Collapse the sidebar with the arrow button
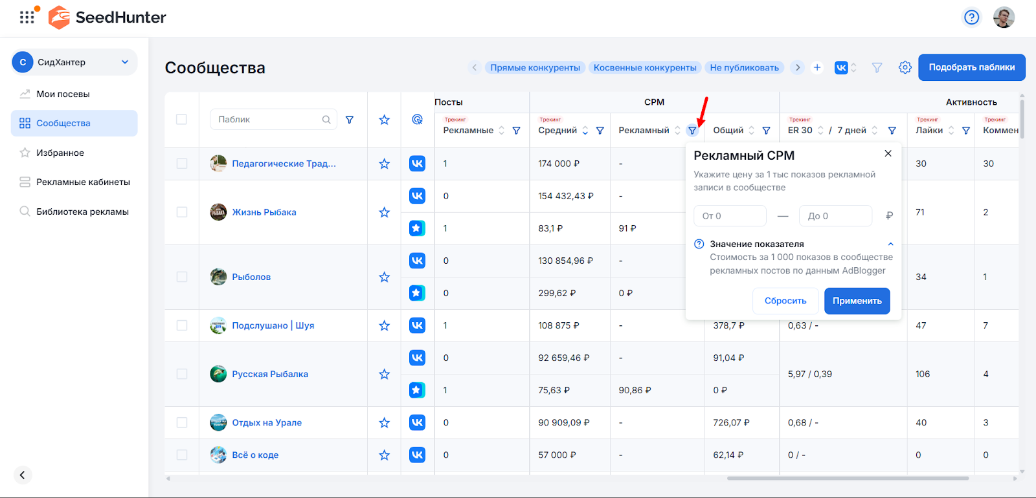 (x=23, y=475)
